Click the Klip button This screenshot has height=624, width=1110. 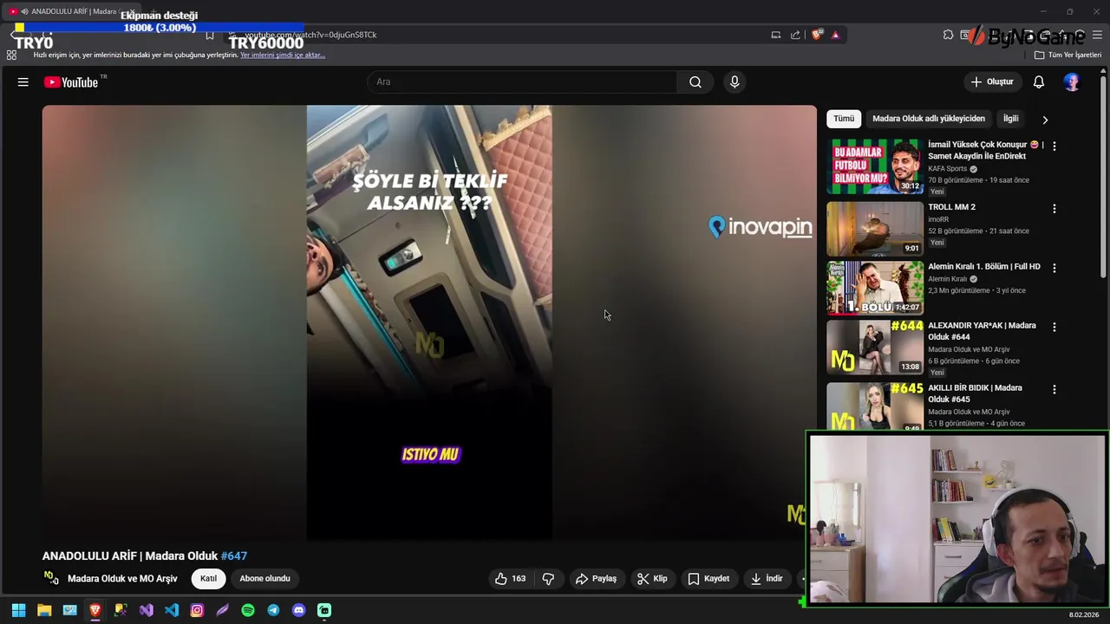pos(652,578)
